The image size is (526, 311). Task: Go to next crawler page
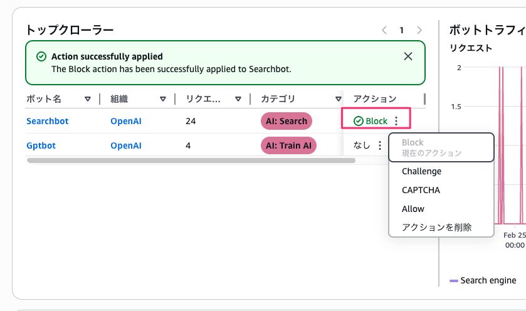(419, 29)
